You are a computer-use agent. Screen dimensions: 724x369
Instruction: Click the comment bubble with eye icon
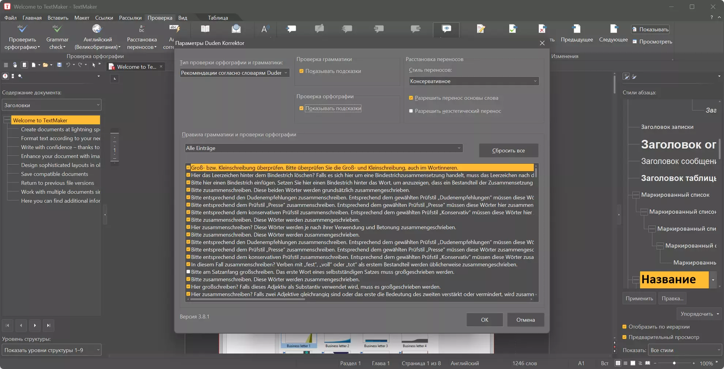tap(446, 29)
